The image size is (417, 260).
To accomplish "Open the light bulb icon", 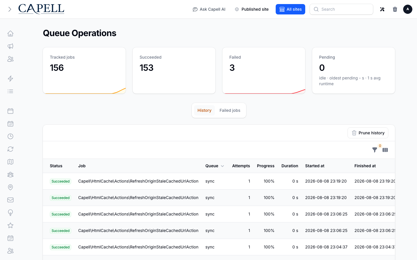I will (10, 213).
